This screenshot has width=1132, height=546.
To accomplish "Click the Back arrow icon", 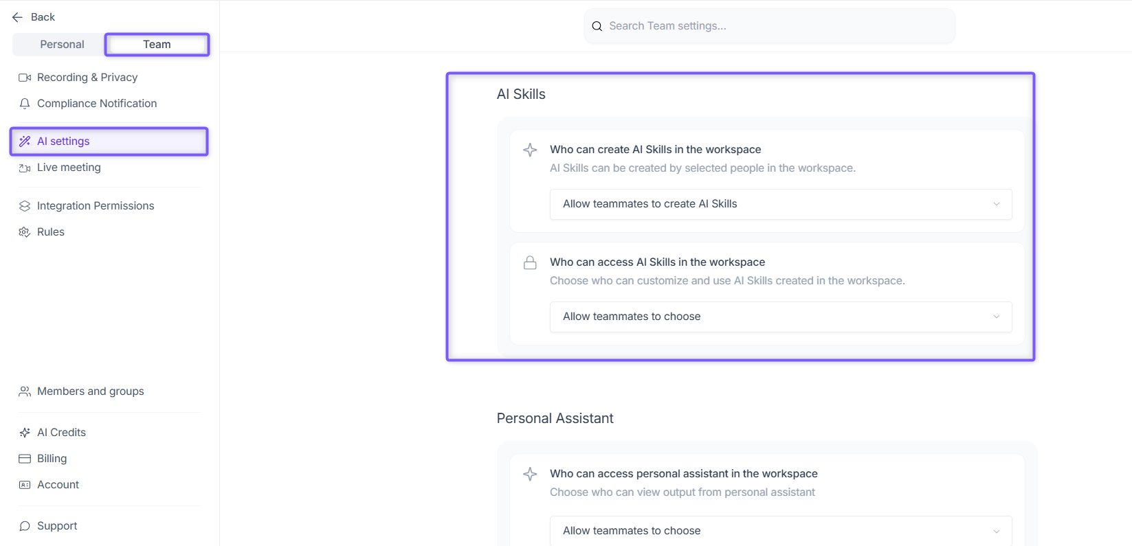I will [x=17, y=17].
